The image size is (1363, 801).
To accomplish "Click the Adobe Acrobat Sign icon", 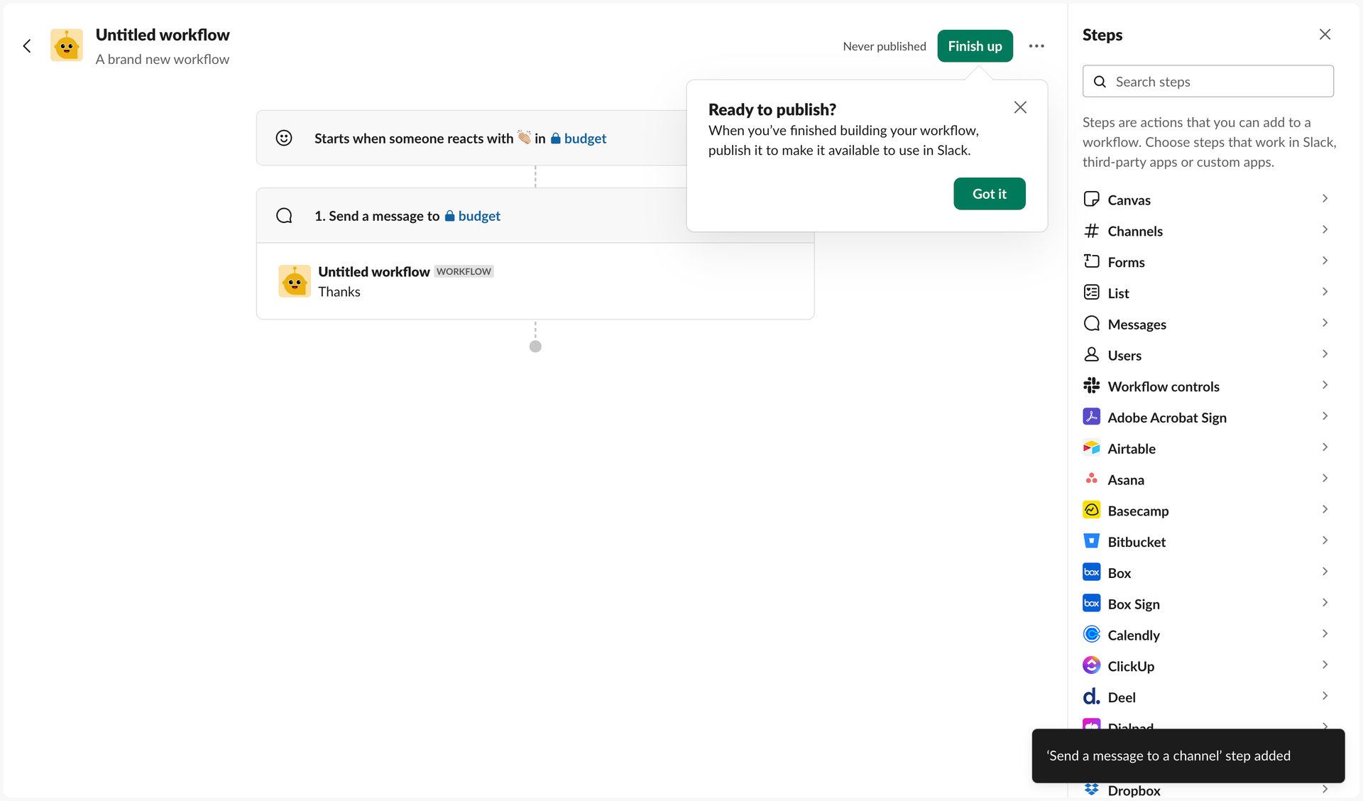I will (x=1091, y=417).
